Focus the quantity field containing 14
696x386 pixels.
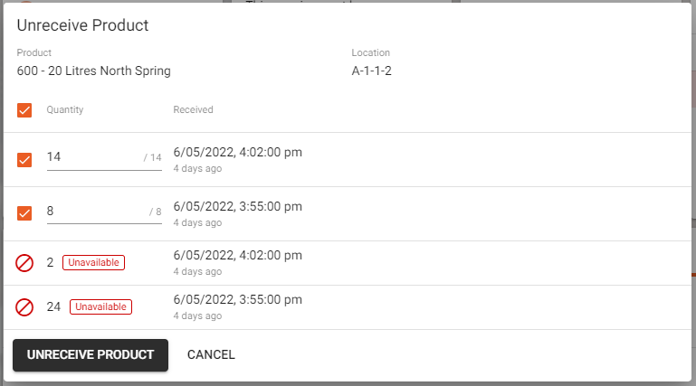[91, 157]
